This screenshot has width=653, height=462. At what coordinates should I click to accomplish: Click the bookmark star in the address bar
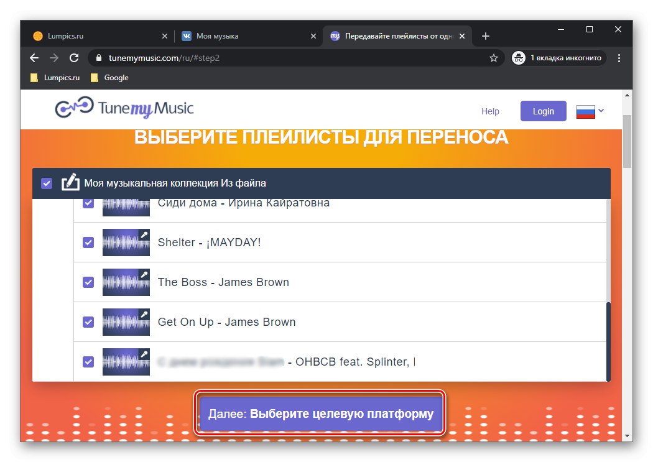[x=494, y=57]
